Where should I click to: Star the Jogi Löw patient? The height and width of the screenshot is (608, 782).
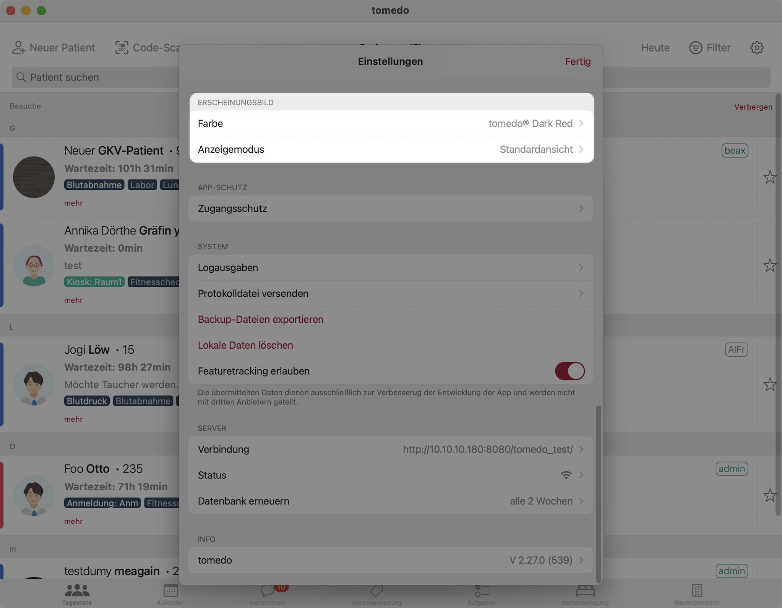point(770,385)
